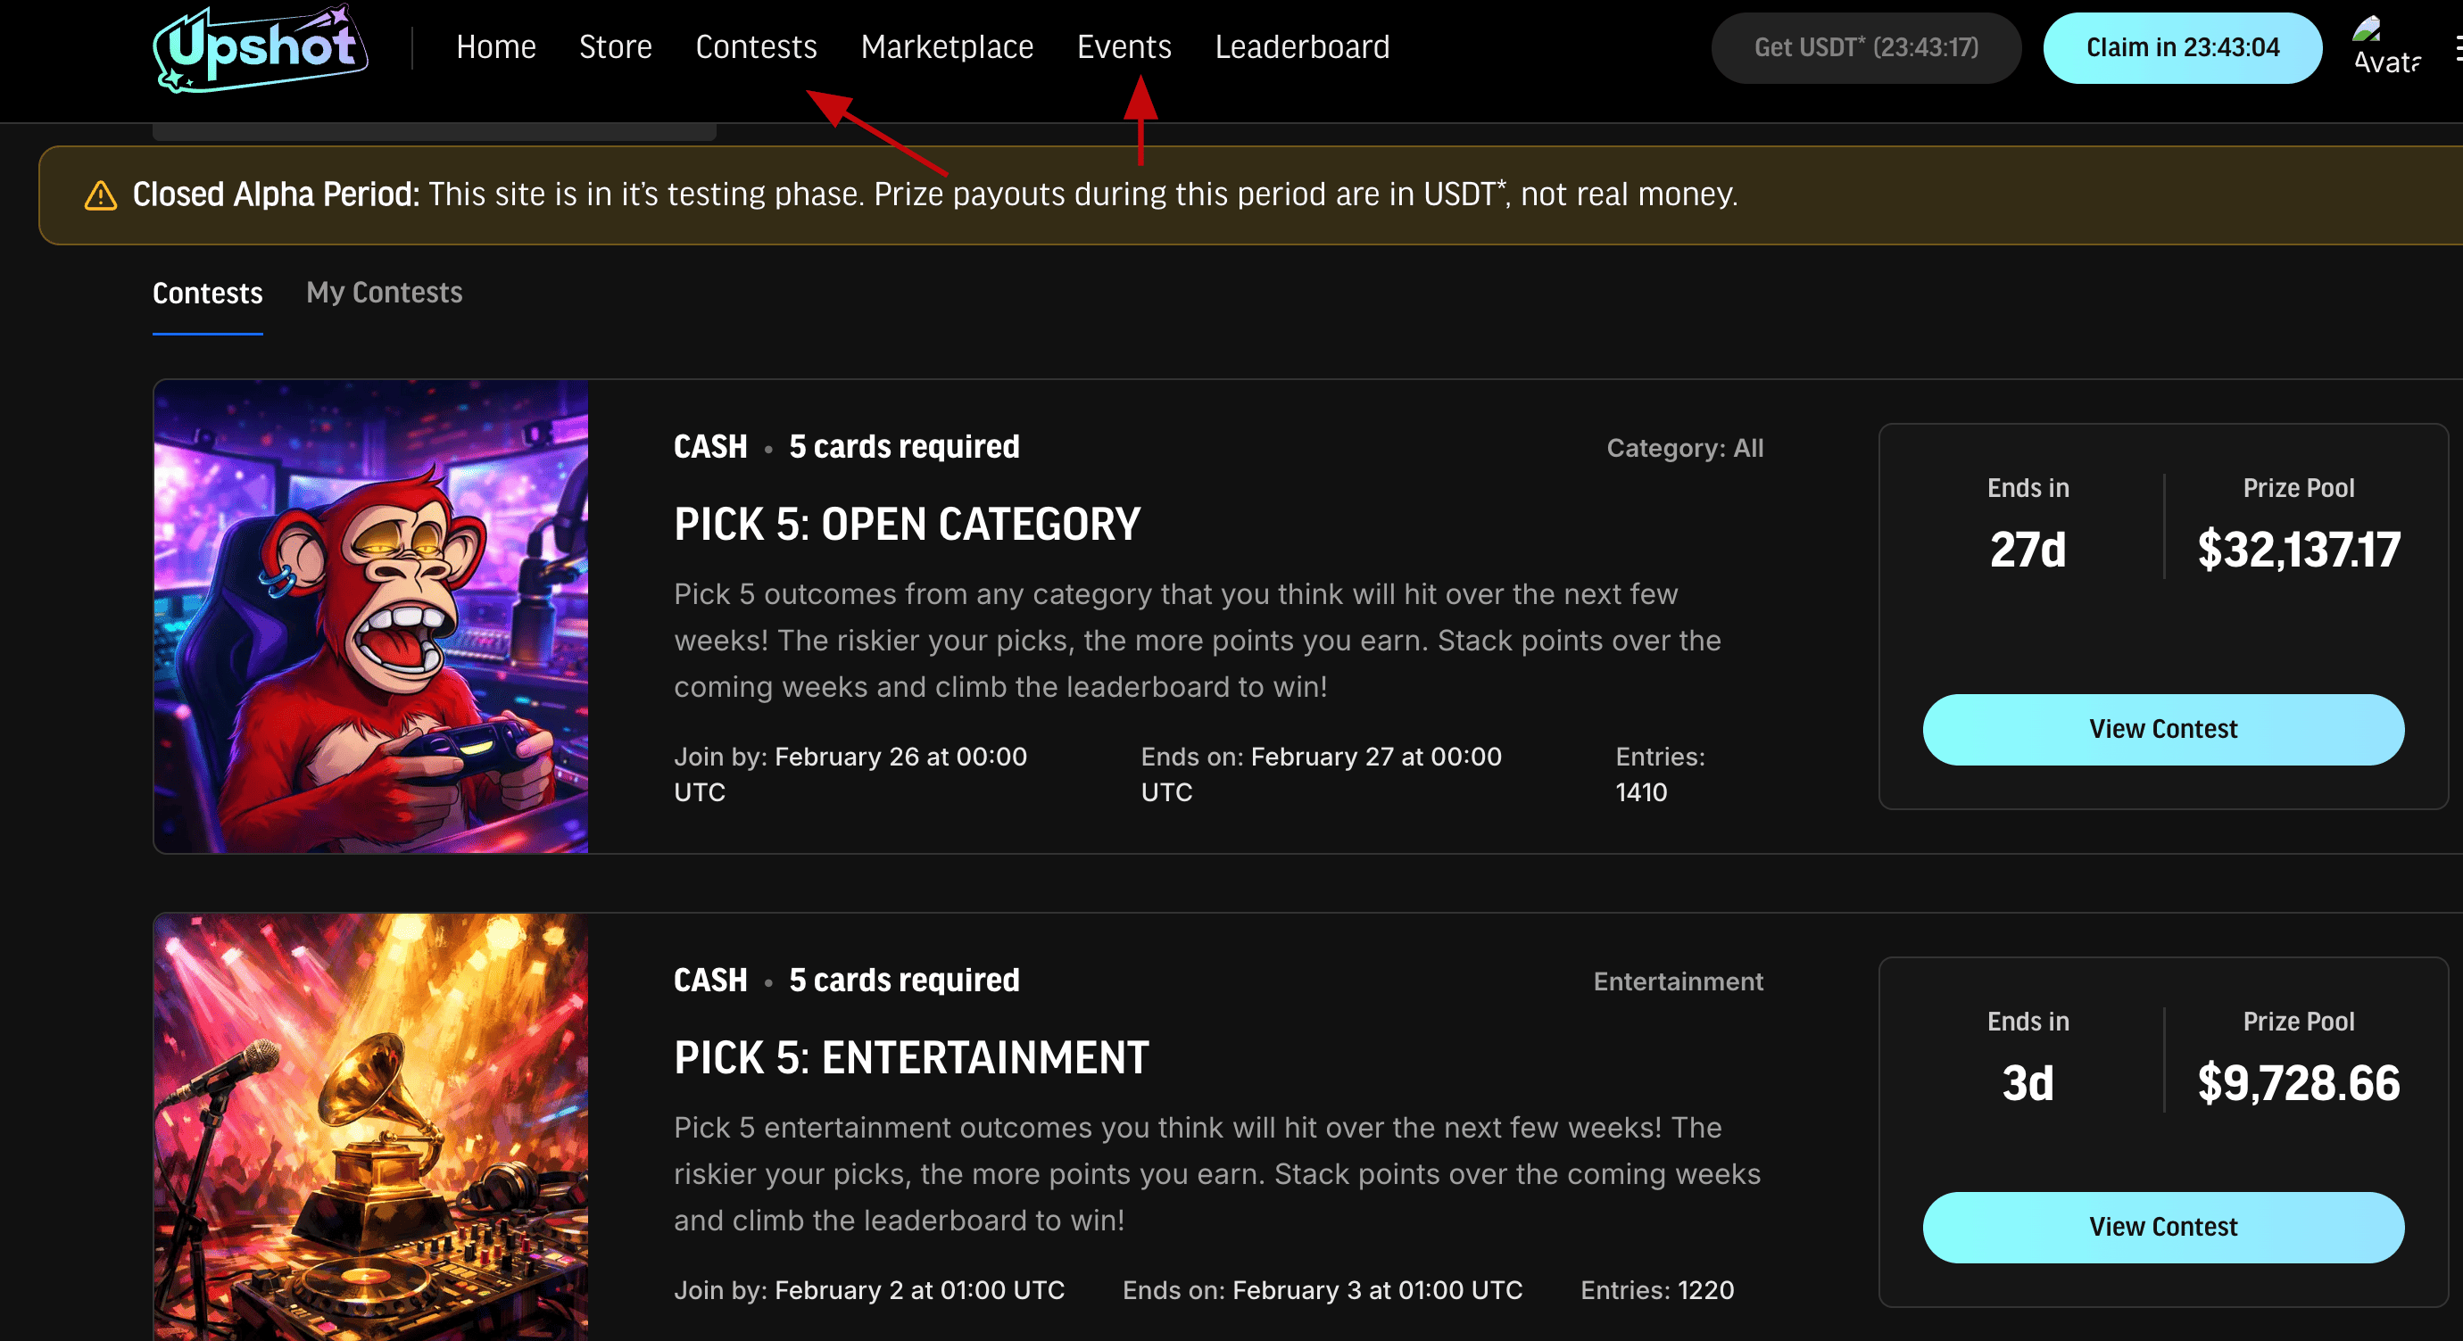Navigate to Marketplace
2463x1341 pixels.
946,46
